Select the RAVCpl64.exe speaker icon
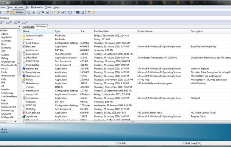Image resolution: width=231 pixels, height=147 pixels. (x=24, y=113)
